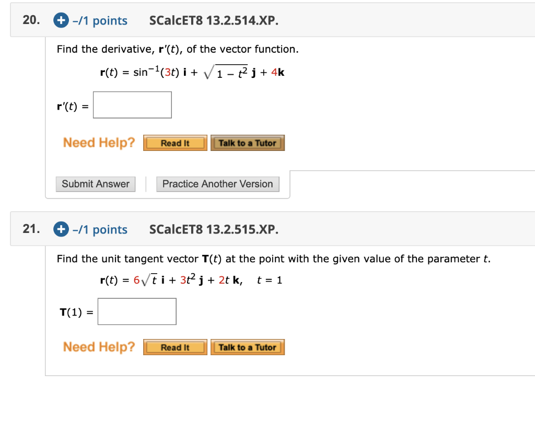Click the blue plus circle beside problem 20

pos(61,20)
